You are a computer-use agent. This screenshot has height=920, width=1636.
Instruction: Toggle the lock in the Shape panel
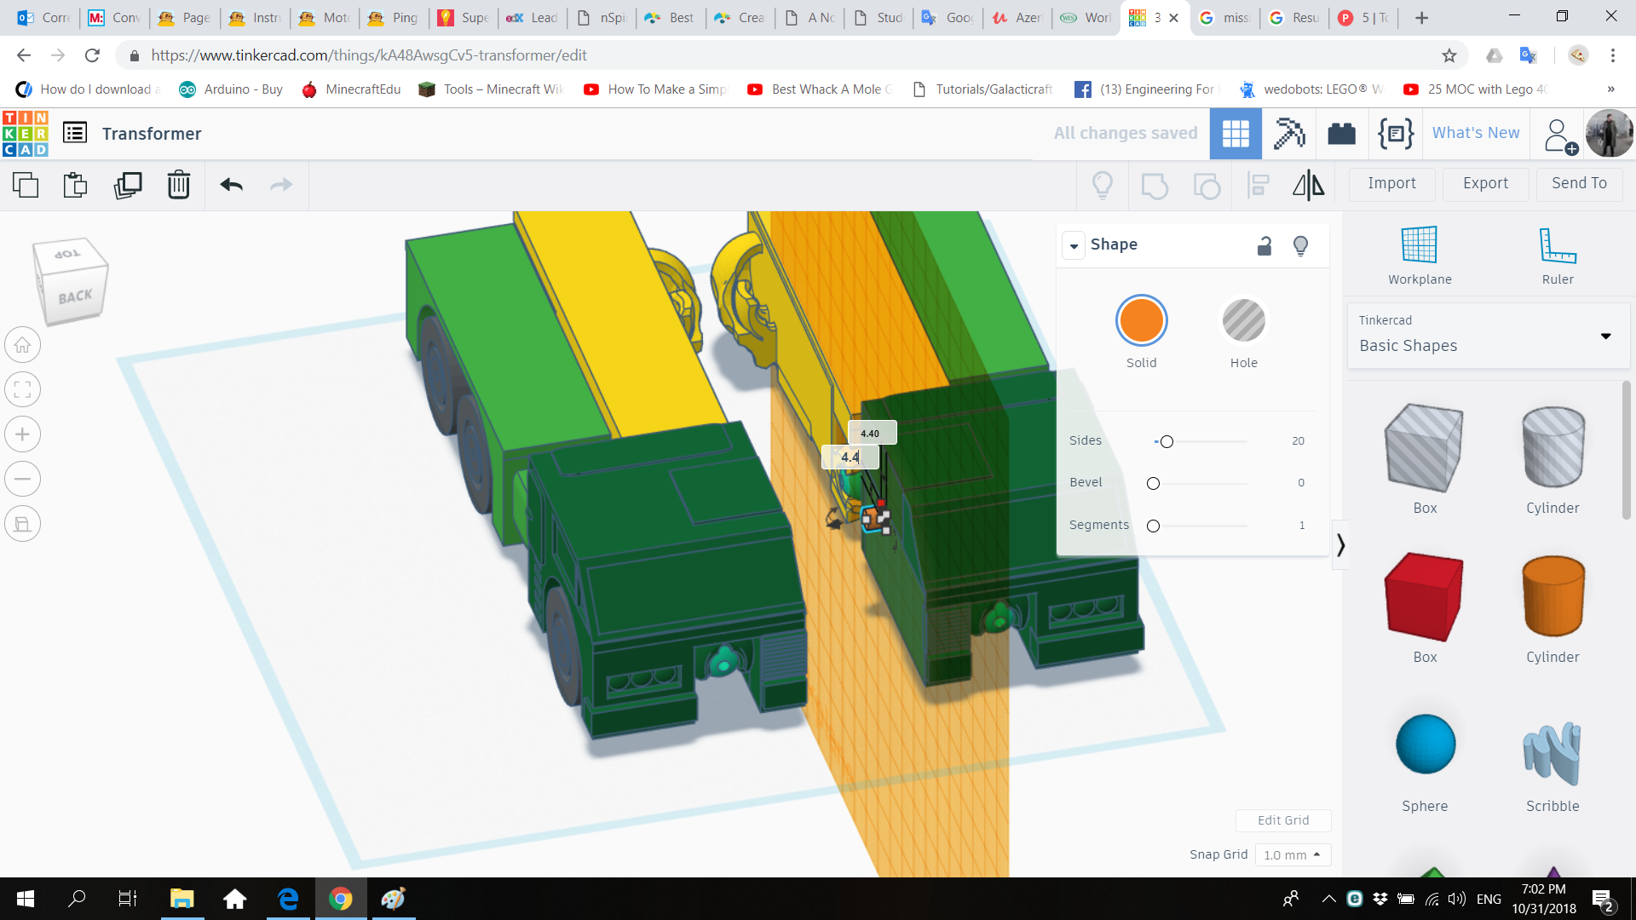[x=1264, y=245]
